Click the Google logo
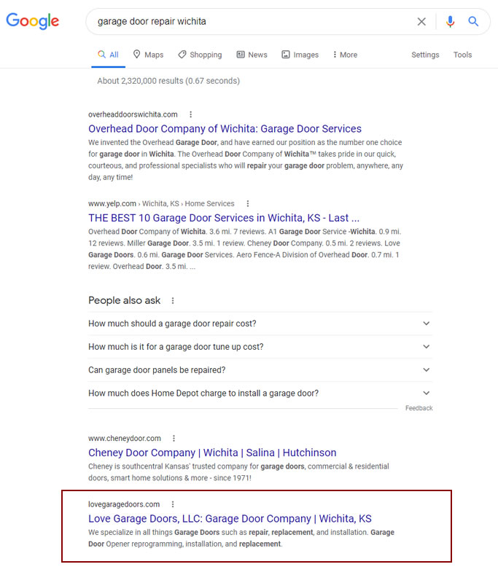Image resolution: width=498 pixels, height=583 pixels. coord(32,21)
